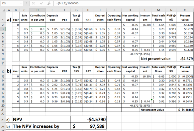Click the 'Net present value' label in row 21
The height and width of the screenshot is (131, 194).
pos(152,110)
